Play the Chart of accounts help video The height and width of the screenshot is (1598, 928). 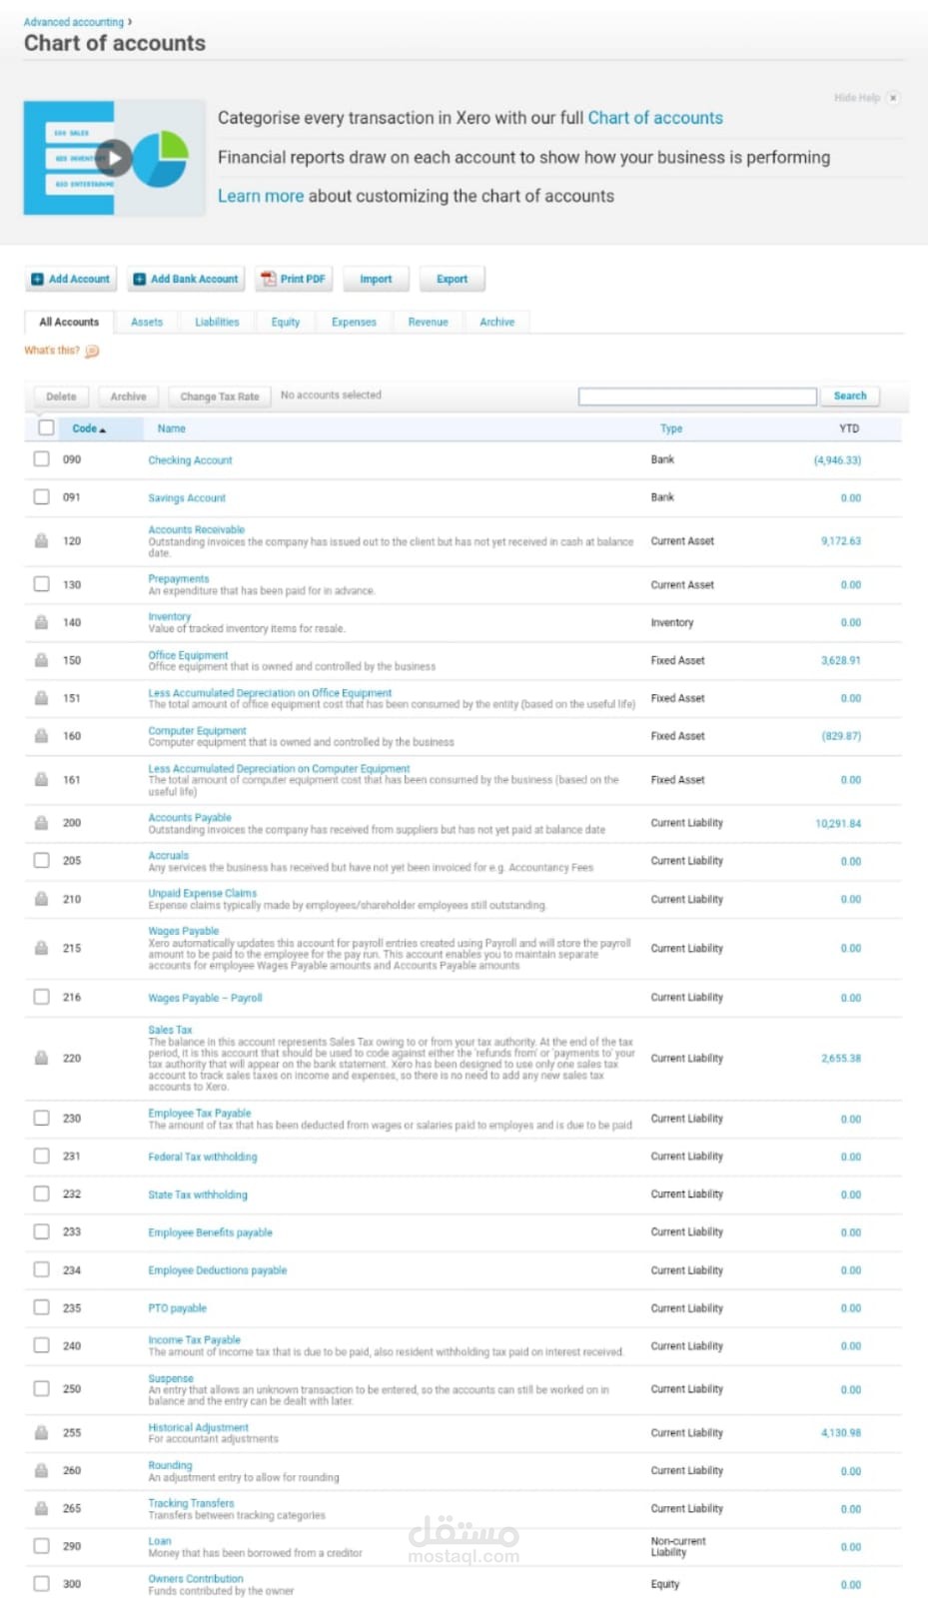tap(115, 158)
